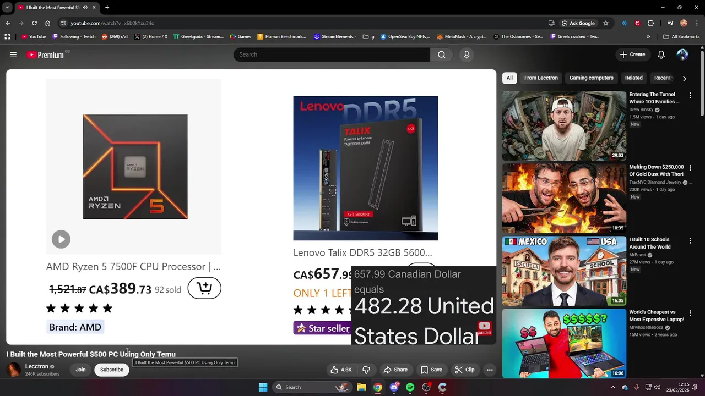Open the MrBeast Mexico USA school thumbnail
The image size is (705, 396).
[x=564, y=271]
